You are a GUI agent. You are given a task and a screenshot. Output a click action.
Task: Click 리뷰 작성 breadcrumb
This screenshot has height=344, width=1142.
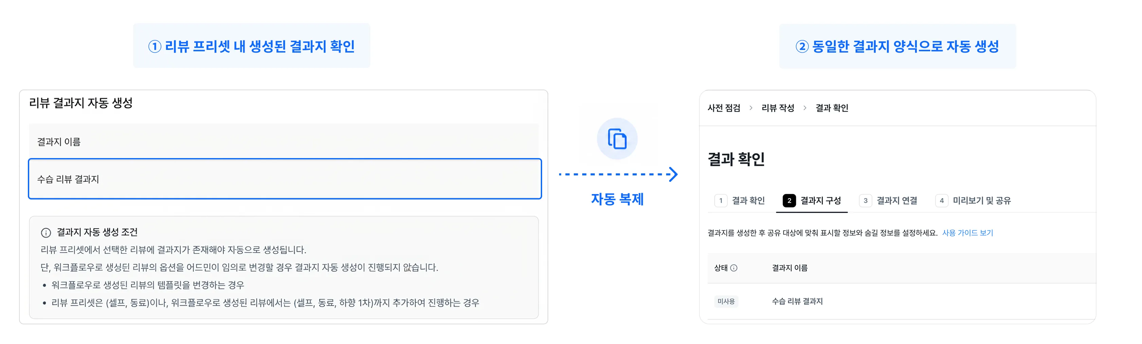click(x=778, y=108)
